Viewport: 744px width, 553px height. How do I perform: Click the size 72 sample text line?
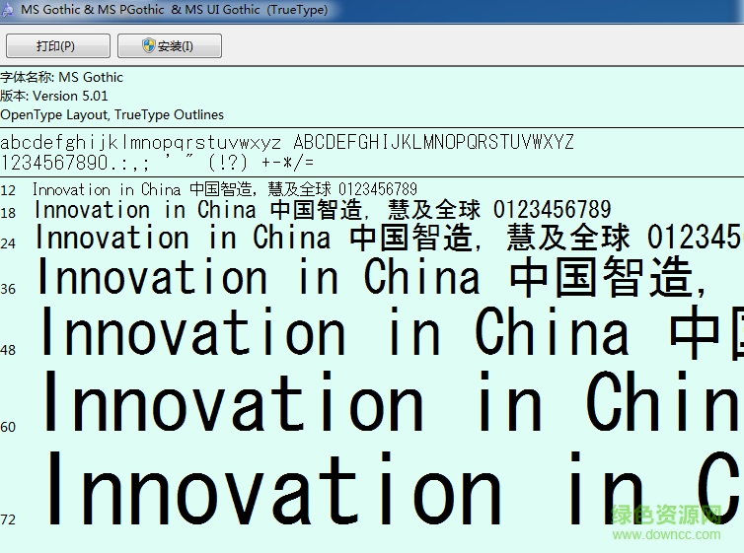[394, 488]
